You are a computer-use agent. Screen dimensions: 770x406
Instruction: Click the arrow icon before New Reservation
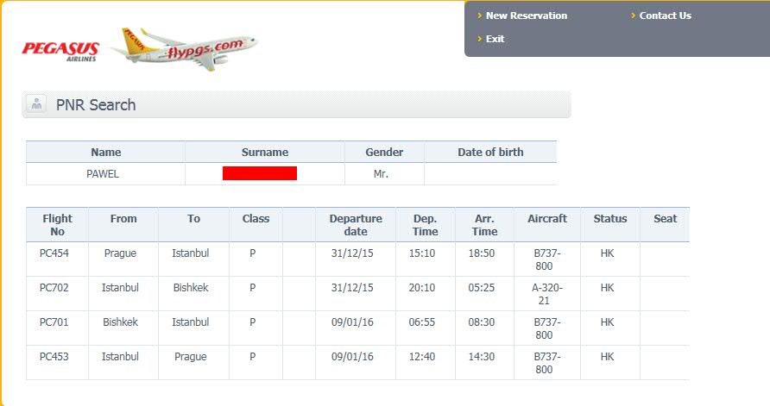tap(479, 16)
